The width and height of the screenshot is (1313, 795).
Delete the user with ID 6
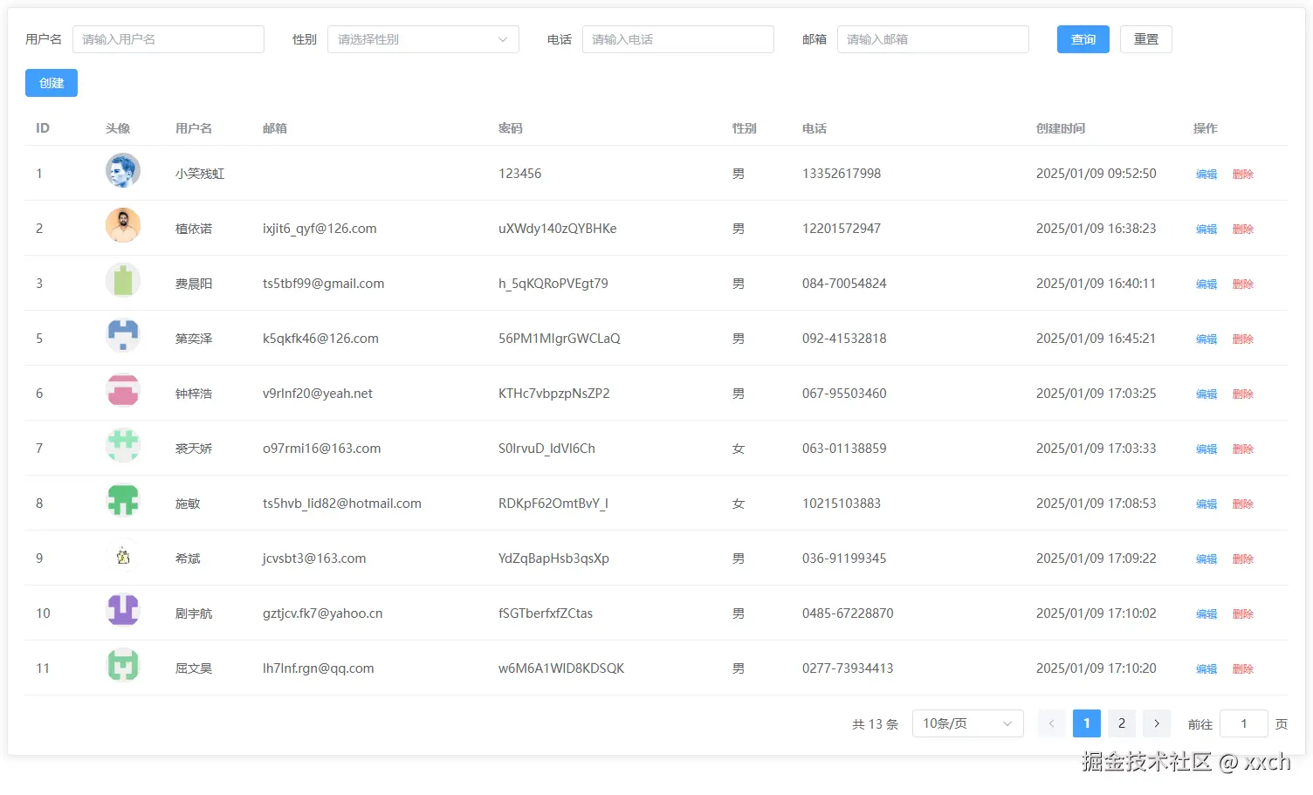click(x=1243, y=394)
